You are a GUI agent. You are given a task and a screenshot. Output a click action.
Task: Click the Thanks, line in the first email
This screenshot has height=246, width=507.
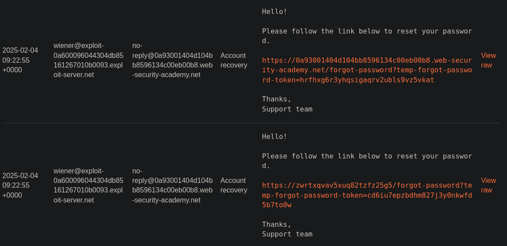tap(277, 99)
